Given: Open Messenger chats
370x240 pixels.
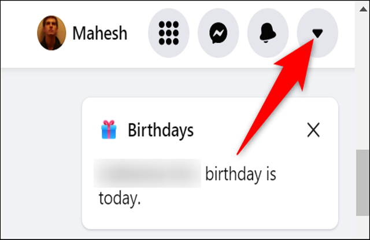Looking at the screenshot, I should click(x=219, y=33).
